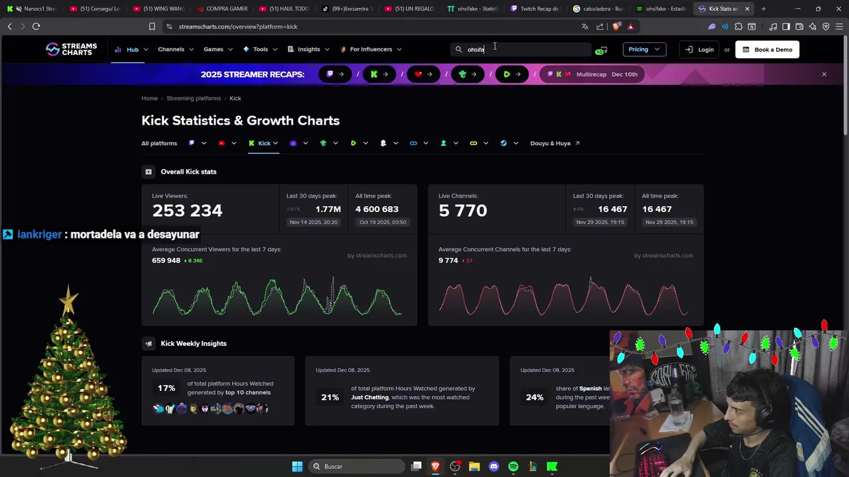
Task: Open the Tools dropdown
Action: point(260,49)
